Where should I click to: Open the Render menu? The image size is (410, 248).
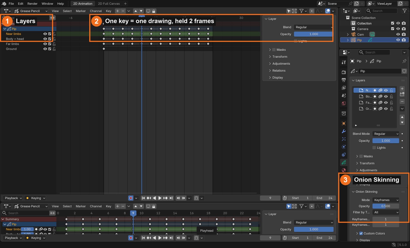tap(32, 4)
